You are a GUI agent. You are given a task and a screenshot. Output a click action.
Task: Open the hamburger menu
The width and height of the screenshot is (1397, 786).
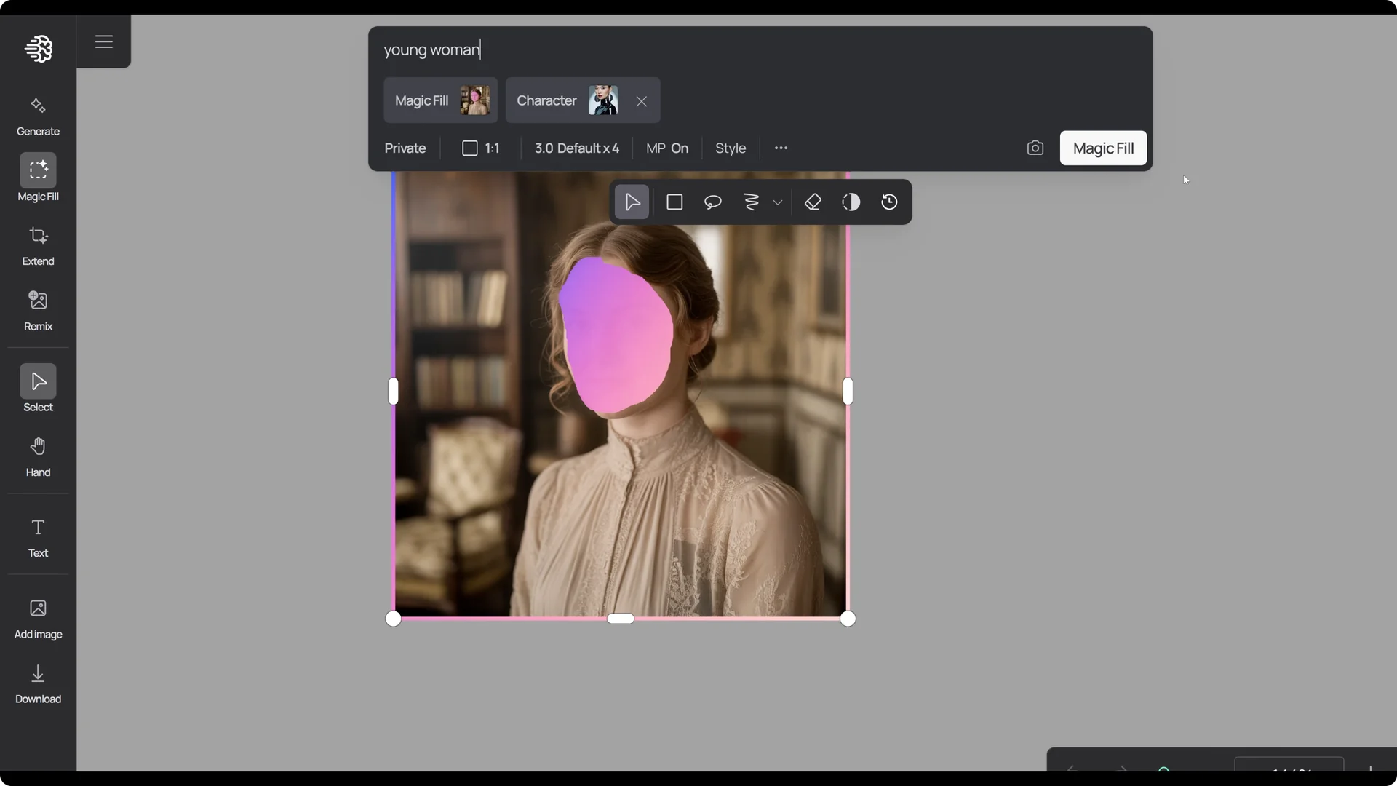click(103, 41)
